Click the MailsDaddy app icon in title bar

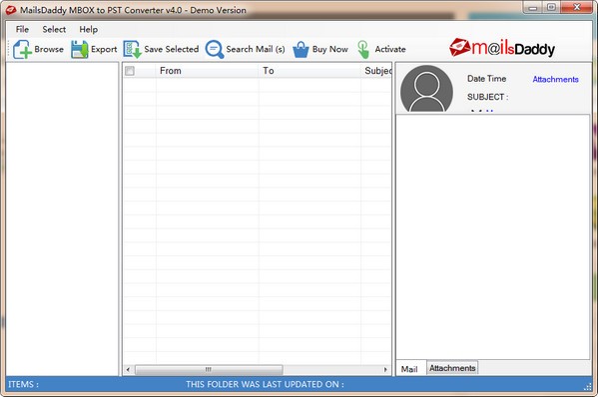tap(11, 10)
